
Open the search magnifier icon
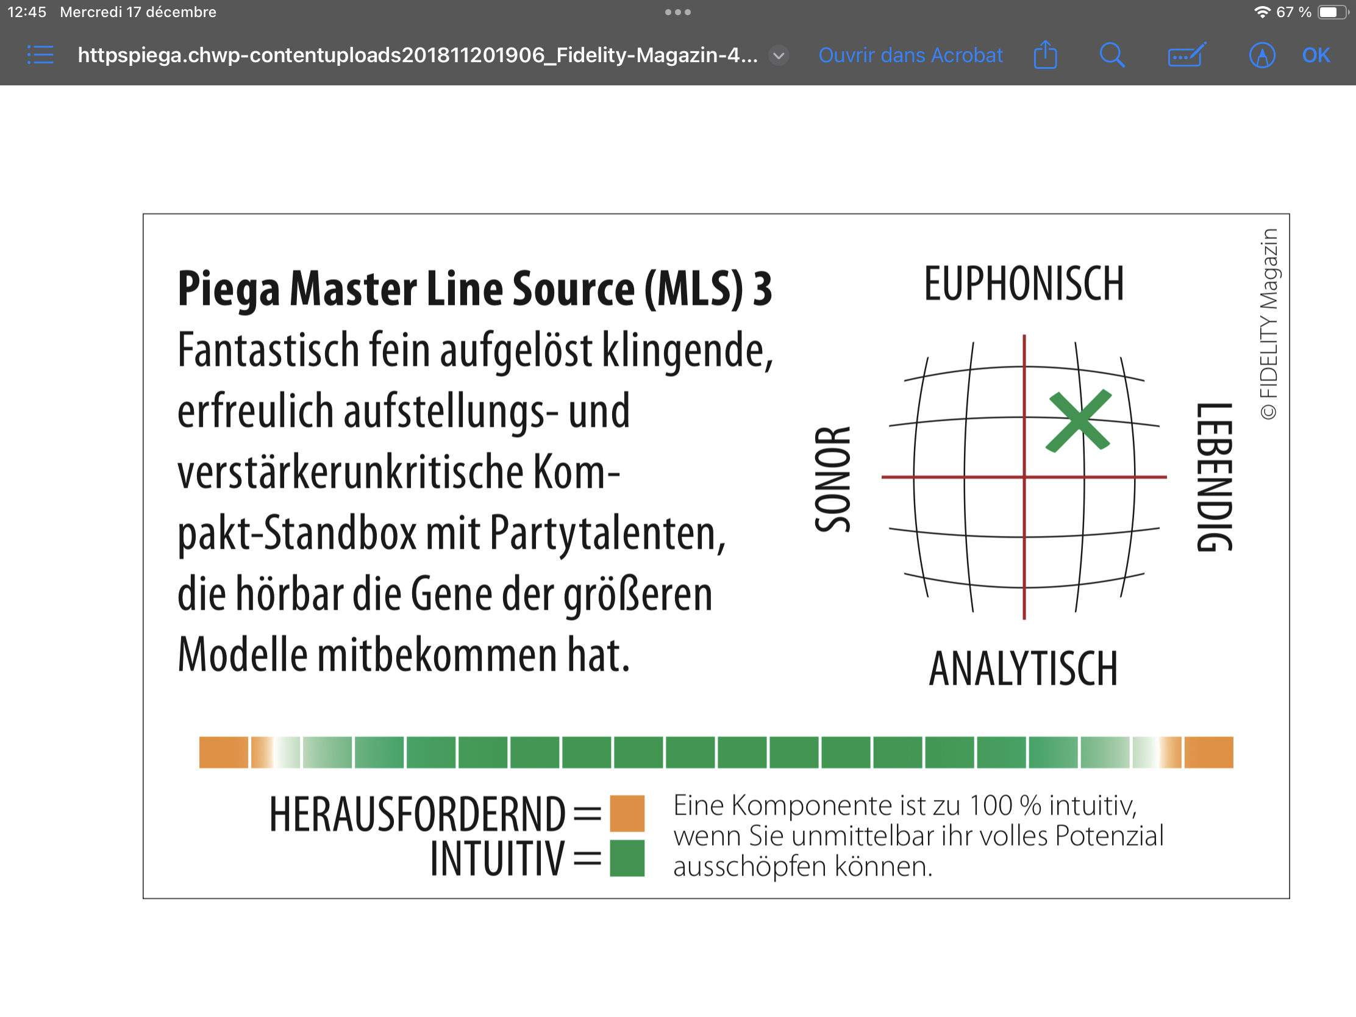point(1112,55)
